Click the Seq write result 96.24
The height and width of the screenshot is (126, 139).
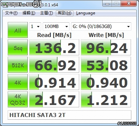point(106,47)
